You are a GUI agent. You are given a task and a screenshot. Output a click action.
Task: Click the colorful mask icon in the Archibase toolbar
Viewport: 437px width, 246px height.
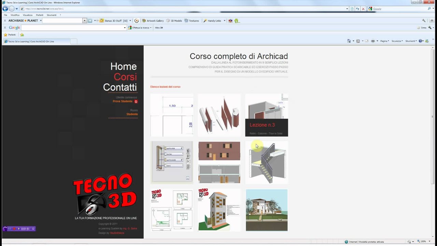(x=230, y=21)
